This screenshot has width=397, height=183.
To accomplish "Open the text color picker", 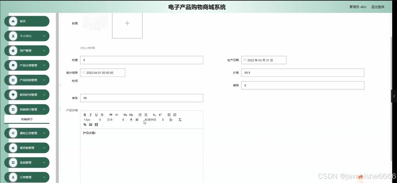I will pyautogui.click(x=131, y=120).
